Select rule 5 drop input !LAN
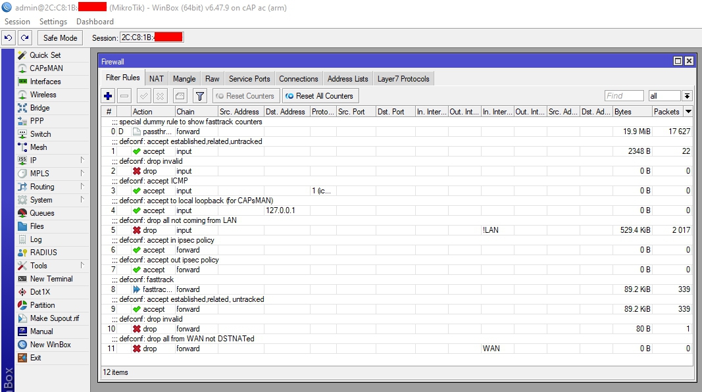This screenshot has height=392, width=702. [397, 230]
